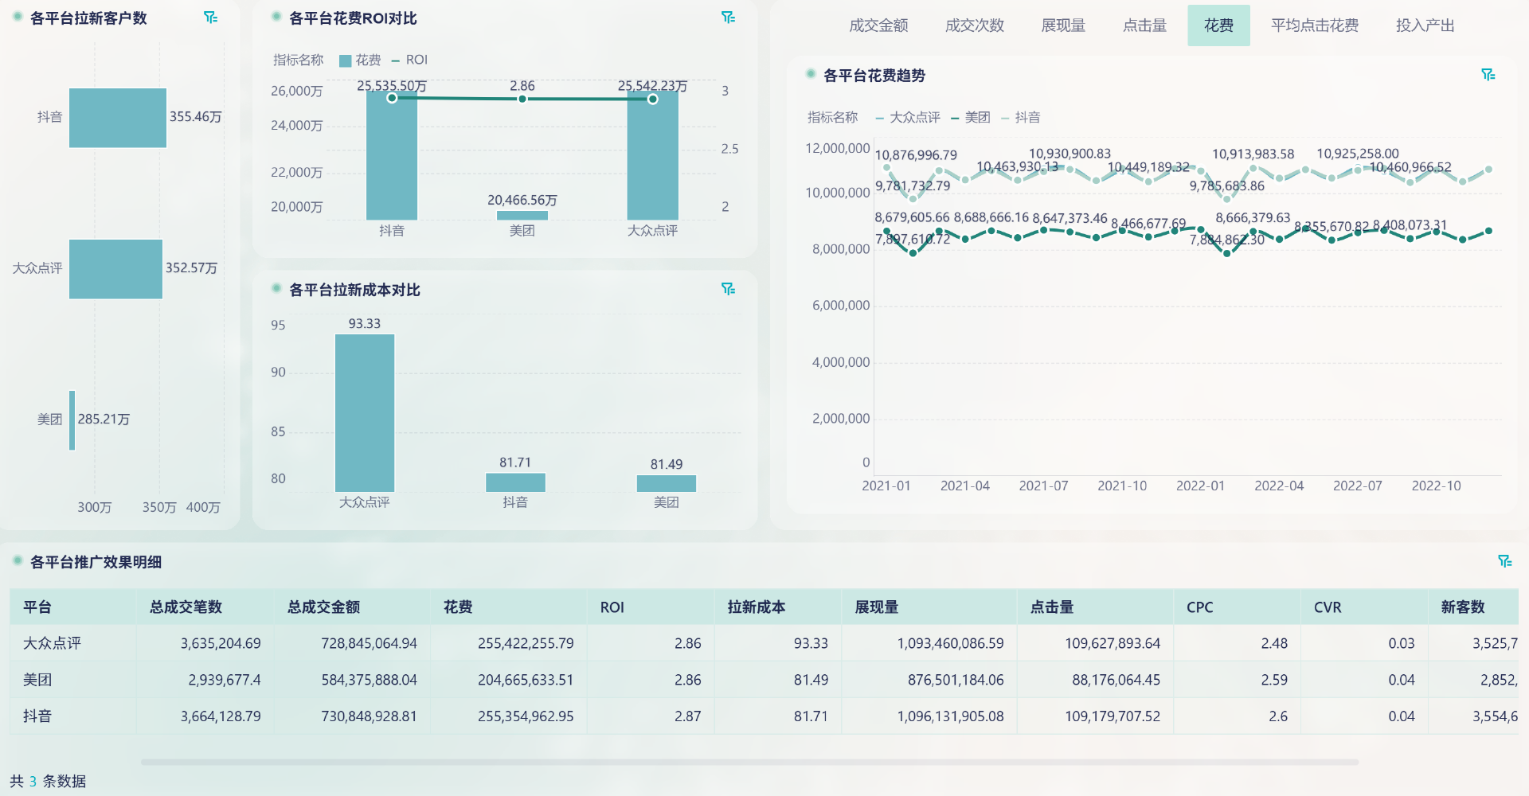Viewport: 1529px width, 796px height.
Task: Click filter icon on 各平台推广效果明细 table
Action: click(1504, 561)
